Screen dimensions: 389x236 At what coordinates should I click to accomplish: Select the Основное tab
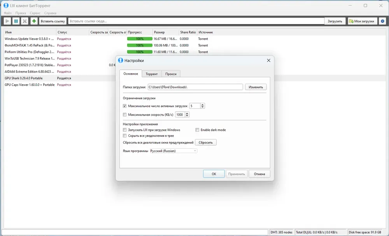click(131, 74)
